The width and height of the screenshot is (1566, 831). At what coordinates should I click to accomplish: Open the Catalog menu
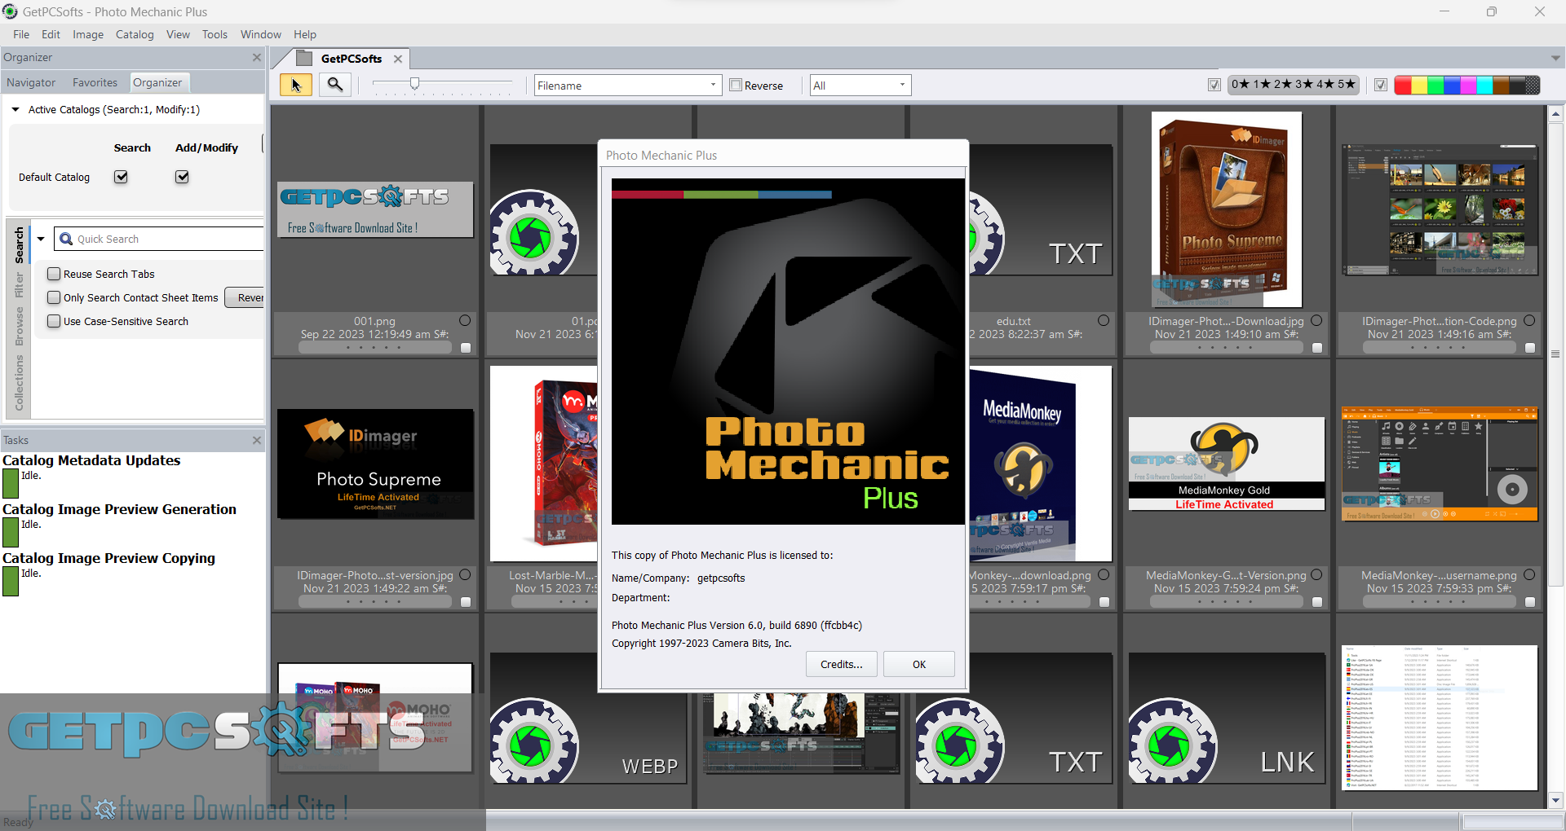(135, 34)
